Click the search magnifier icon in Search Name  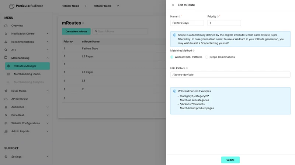point(96,32)
